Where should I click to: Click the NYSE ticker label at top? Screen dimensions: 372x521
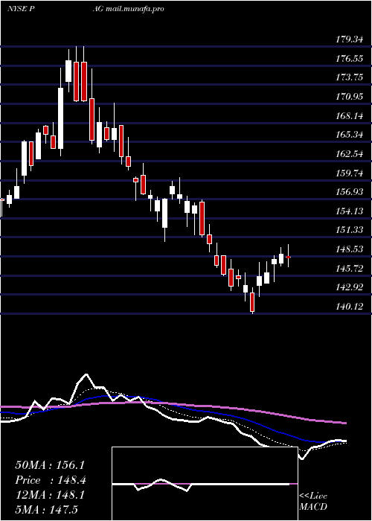click(x=18, y=9)
